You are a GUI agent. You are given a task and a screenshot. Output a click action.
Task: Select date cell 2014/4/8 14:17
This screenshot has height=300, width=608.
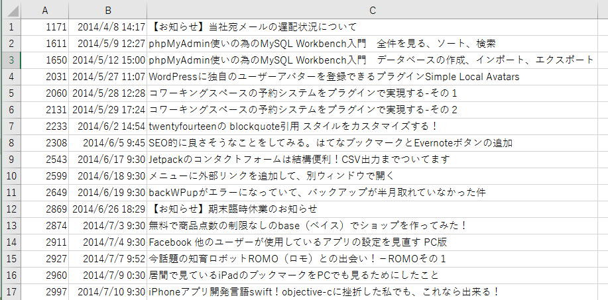(108, 27)
